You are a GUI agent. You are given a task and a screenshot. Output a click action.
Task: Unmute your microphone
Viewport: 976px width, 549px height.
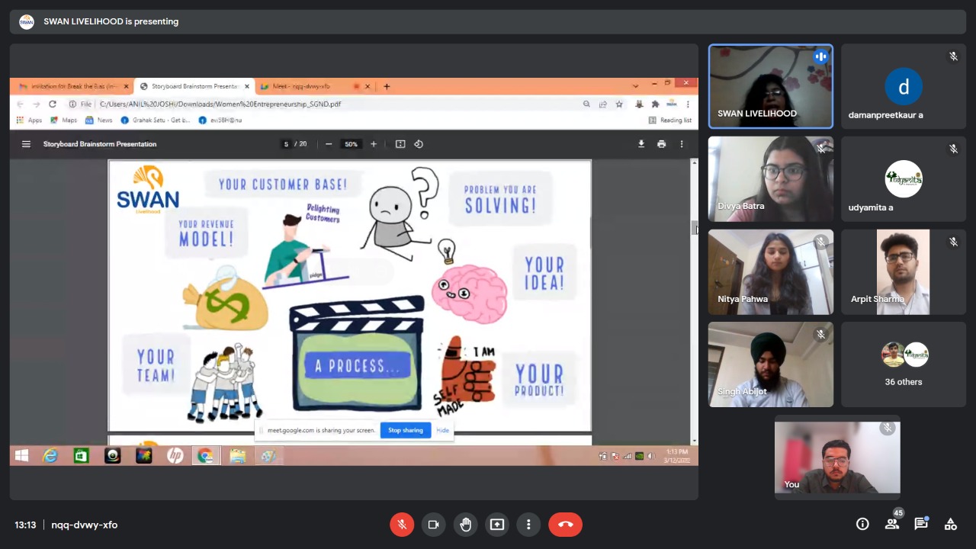tap(401, 525)
